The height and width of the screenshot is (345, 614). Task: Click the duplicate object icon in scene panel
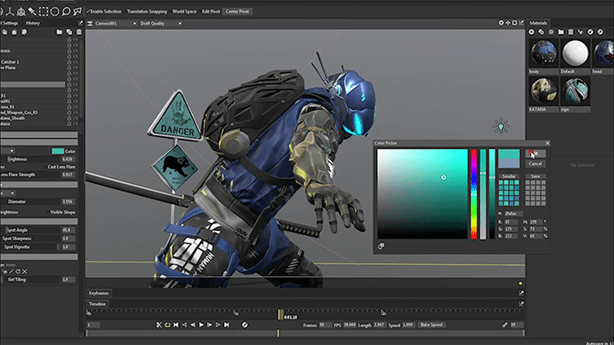click(x=69, y=32)
